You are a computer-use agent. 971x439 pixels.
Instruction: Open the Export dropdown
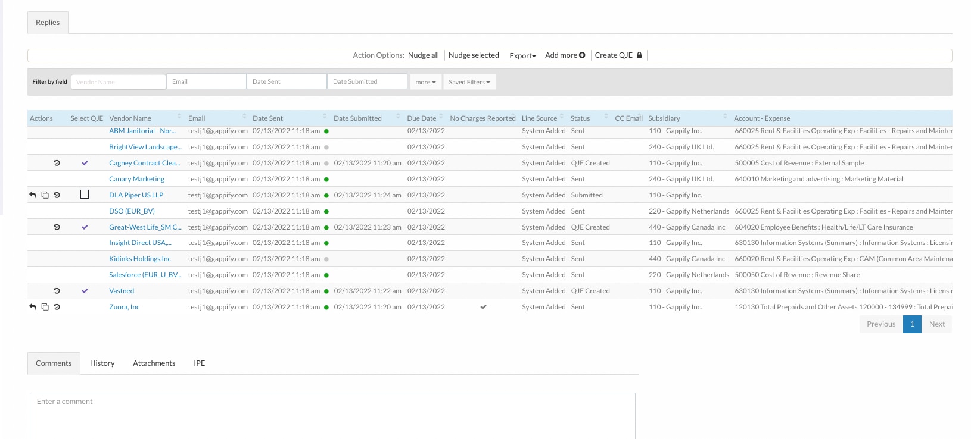(522, 55)
